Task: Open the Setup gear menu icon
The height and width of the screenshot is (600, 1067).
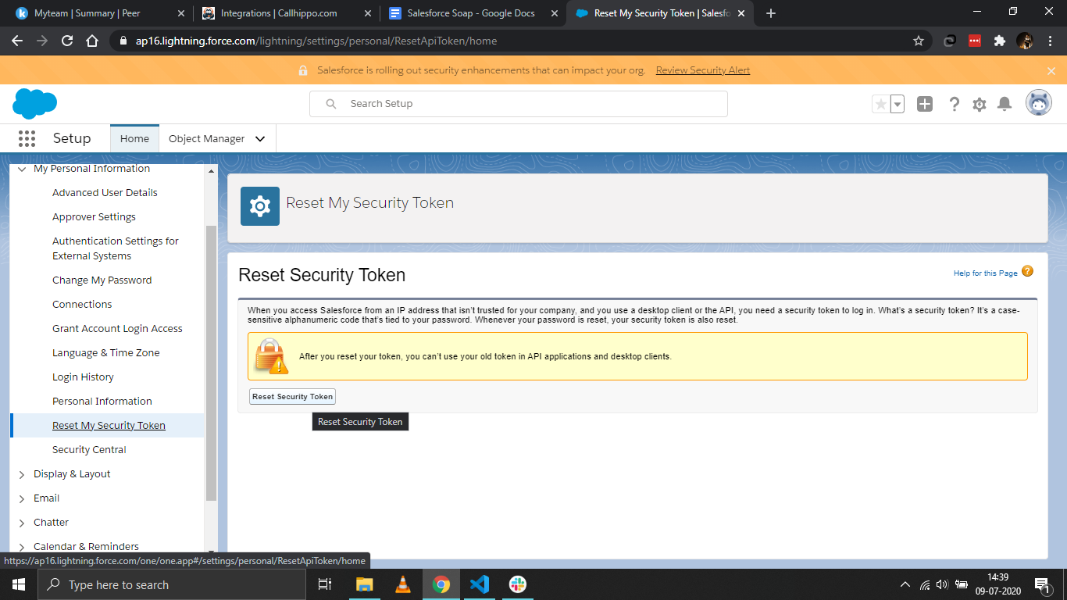Action: (x=980, y=104)
